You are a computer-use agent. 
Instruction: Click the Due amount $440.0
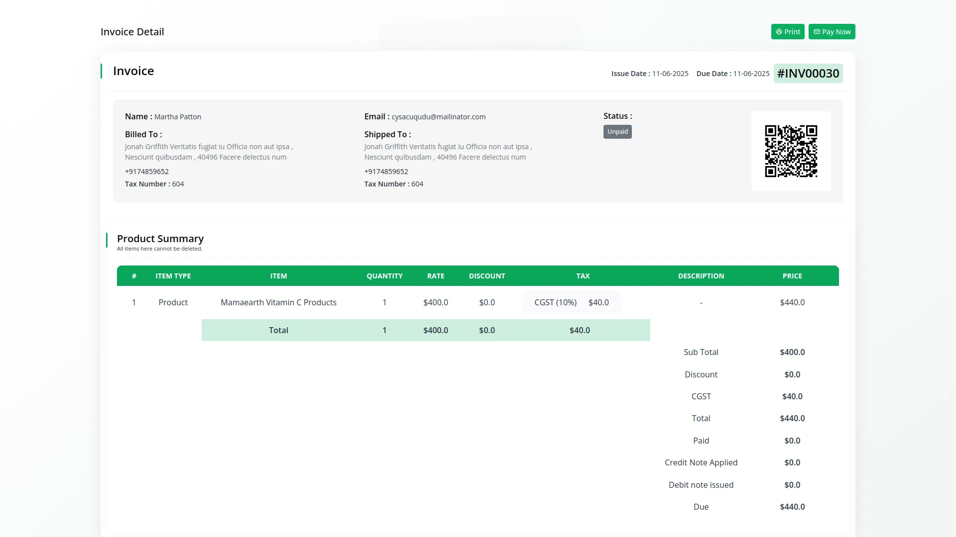[x=792, y=507]
